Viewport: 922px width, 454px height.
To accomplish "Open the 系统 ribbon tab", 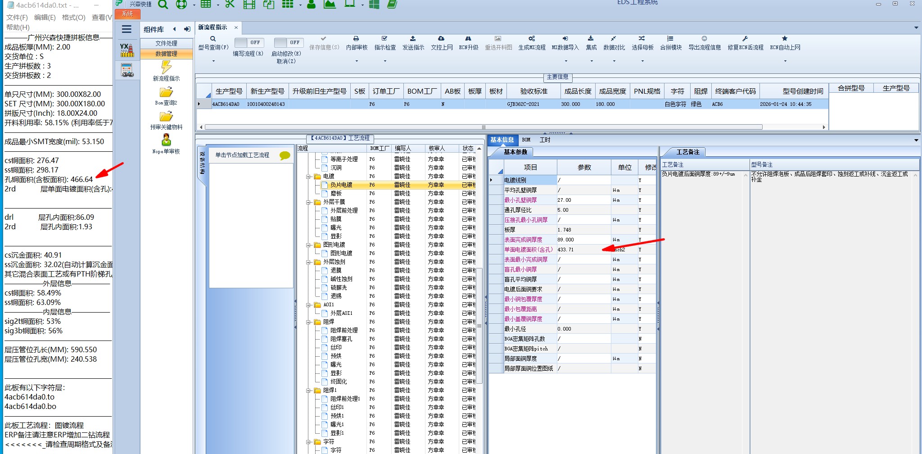I will (x=127, y=14).
